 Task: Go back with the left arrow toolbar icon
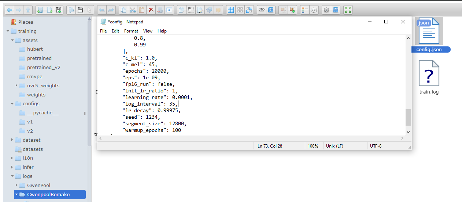10,10
